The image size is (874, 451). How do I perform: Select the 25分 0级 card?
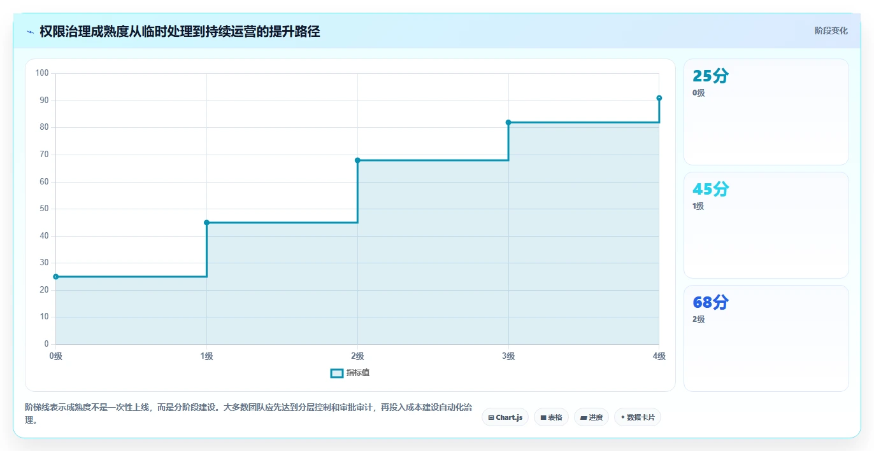click(x=766, y=112)
